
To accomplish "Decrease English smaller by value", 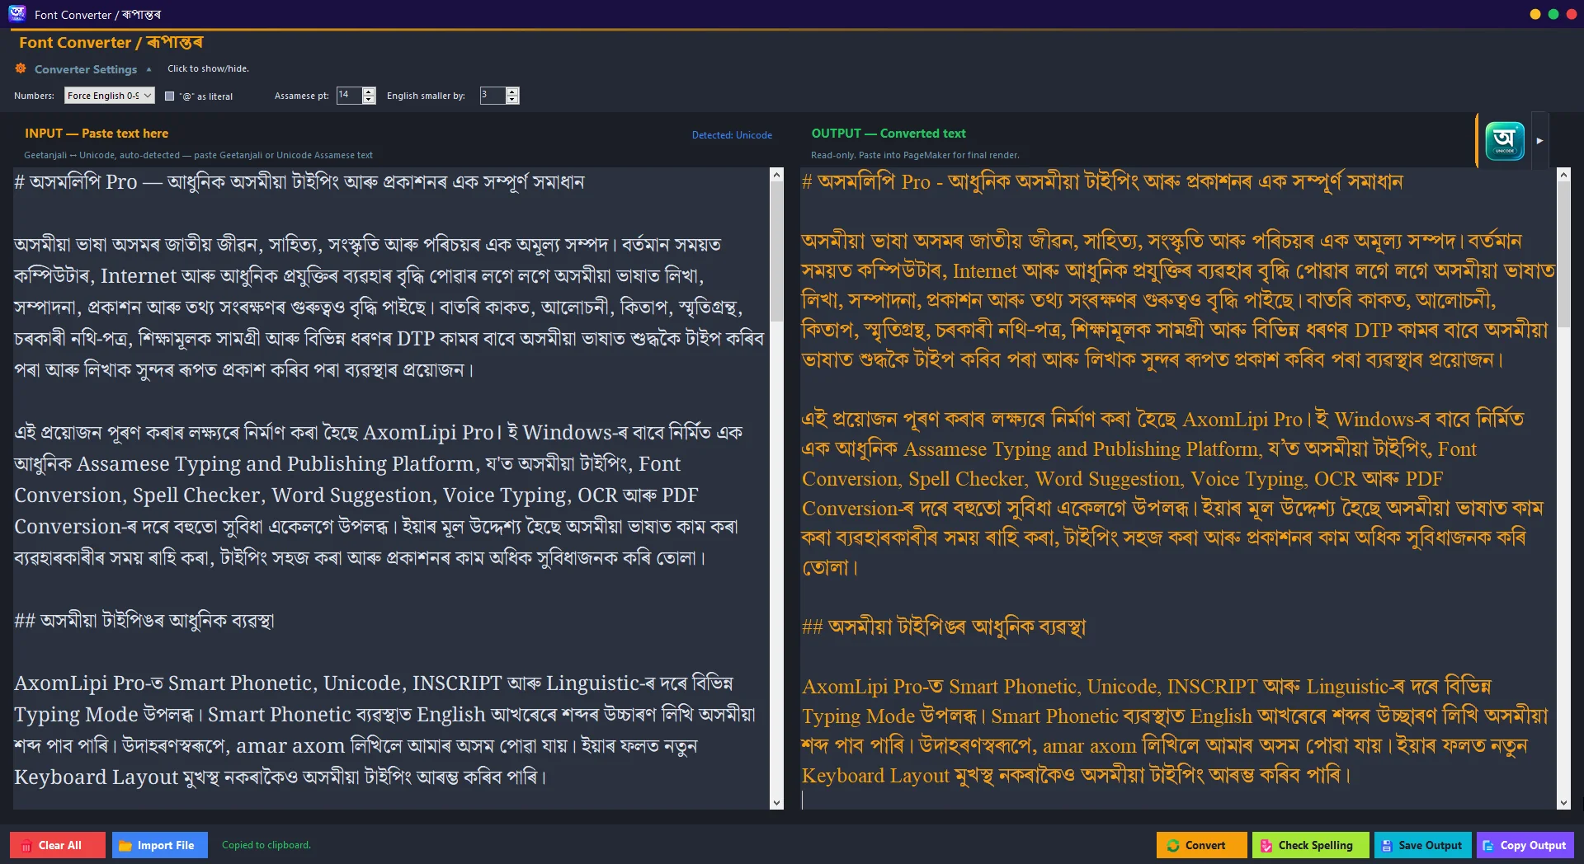I will 512,100.
